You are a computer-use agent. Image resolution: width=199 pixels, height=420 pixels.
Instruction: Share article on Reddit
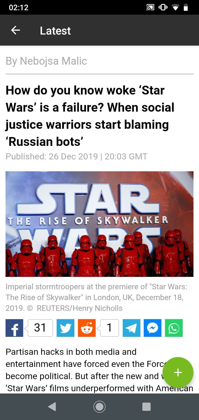pyautogui.click(x=87, y=328)
